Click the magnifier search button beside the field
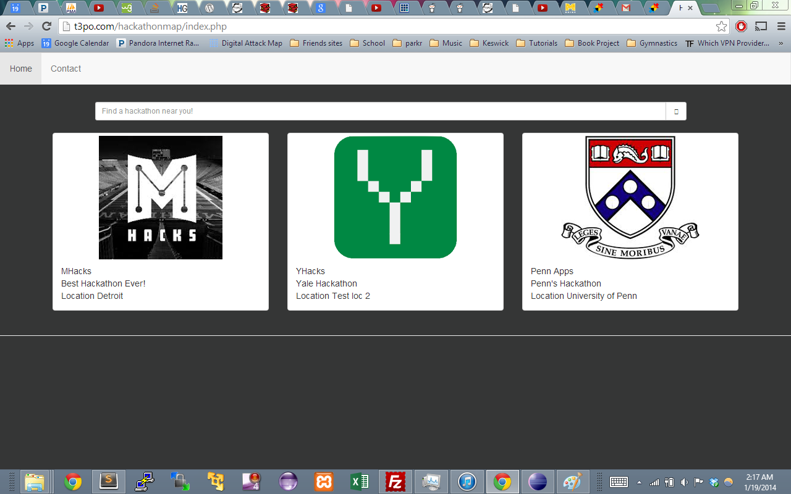The height and width of the screenshot is (494, 791). (676, 111)
